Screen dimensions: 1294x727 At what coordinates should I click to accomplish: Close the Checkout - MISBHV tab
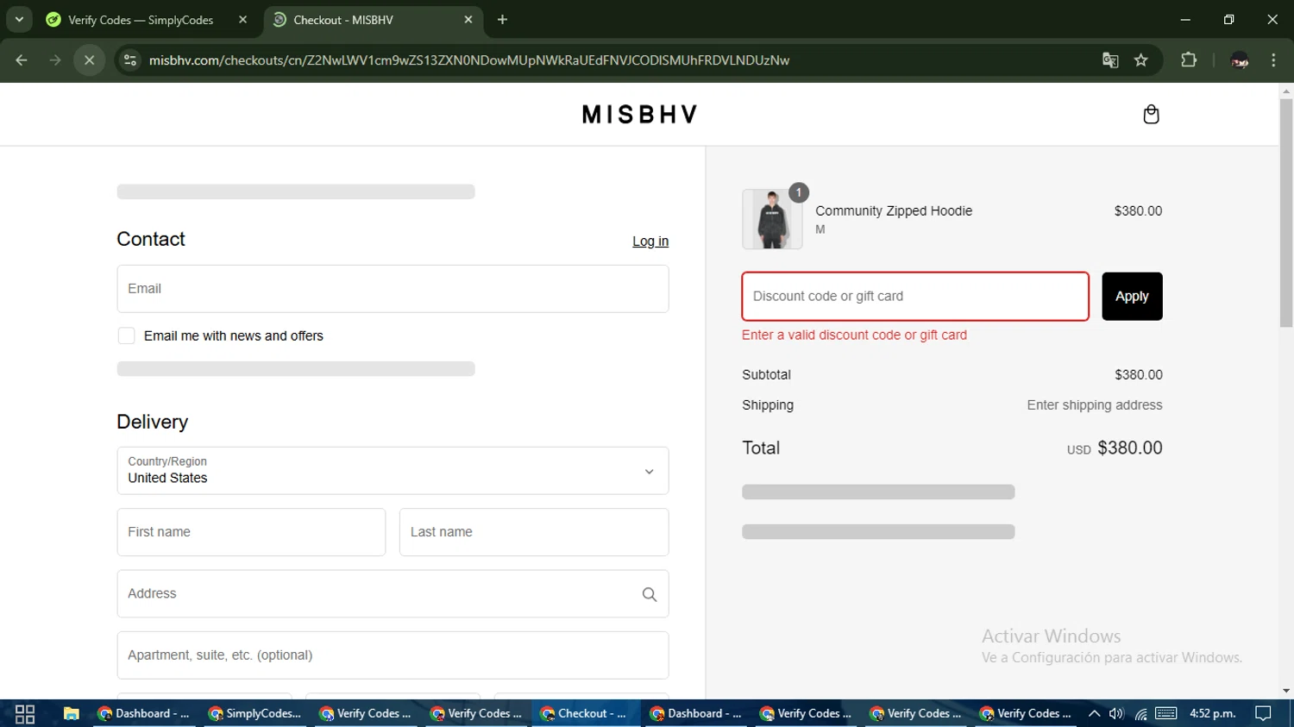[468, 20]
